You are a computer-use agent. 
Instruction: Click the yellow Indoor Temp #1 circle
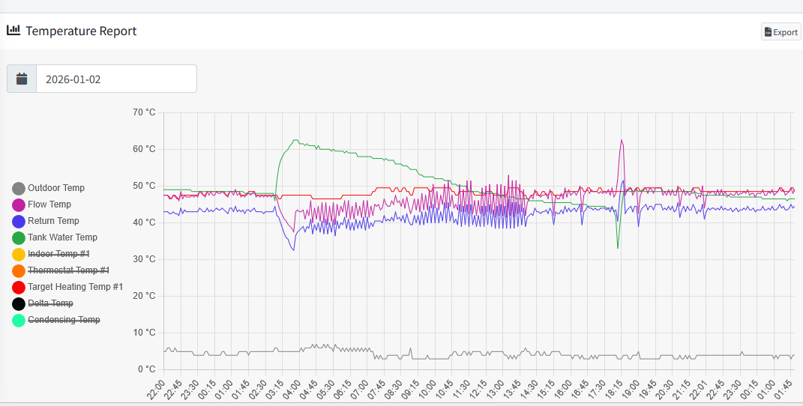point(19,255)
